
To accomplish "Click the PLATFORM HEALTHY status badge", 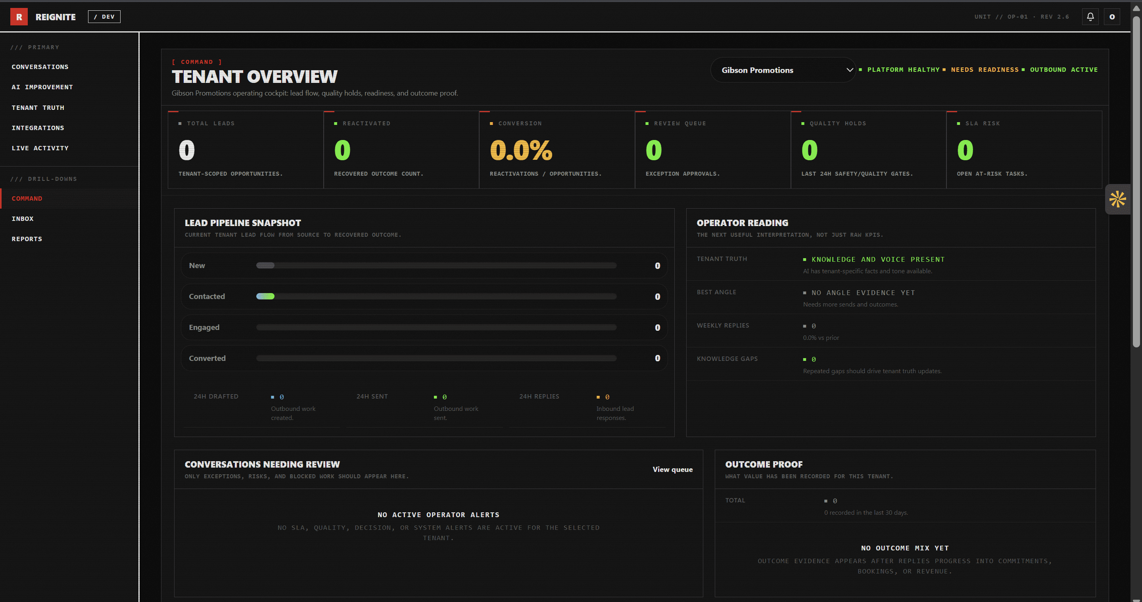I will point(899,69).
